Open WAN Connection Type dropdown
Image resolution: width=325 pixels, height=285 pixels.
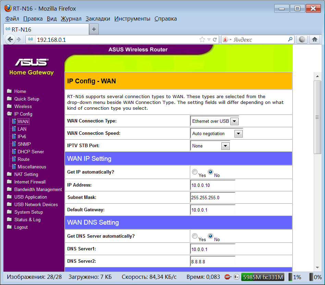234,121
